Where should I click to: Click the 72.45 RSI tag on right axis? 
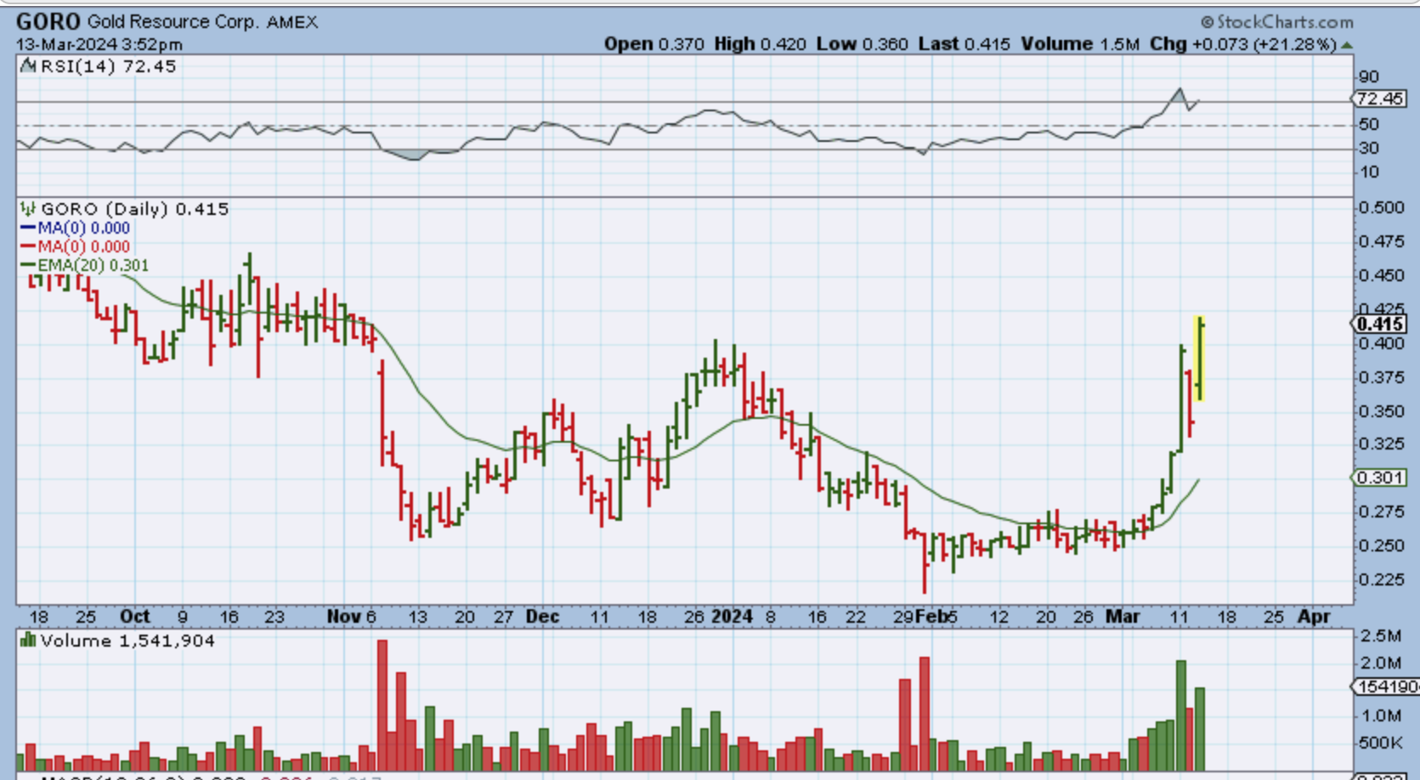[1379, 99]
